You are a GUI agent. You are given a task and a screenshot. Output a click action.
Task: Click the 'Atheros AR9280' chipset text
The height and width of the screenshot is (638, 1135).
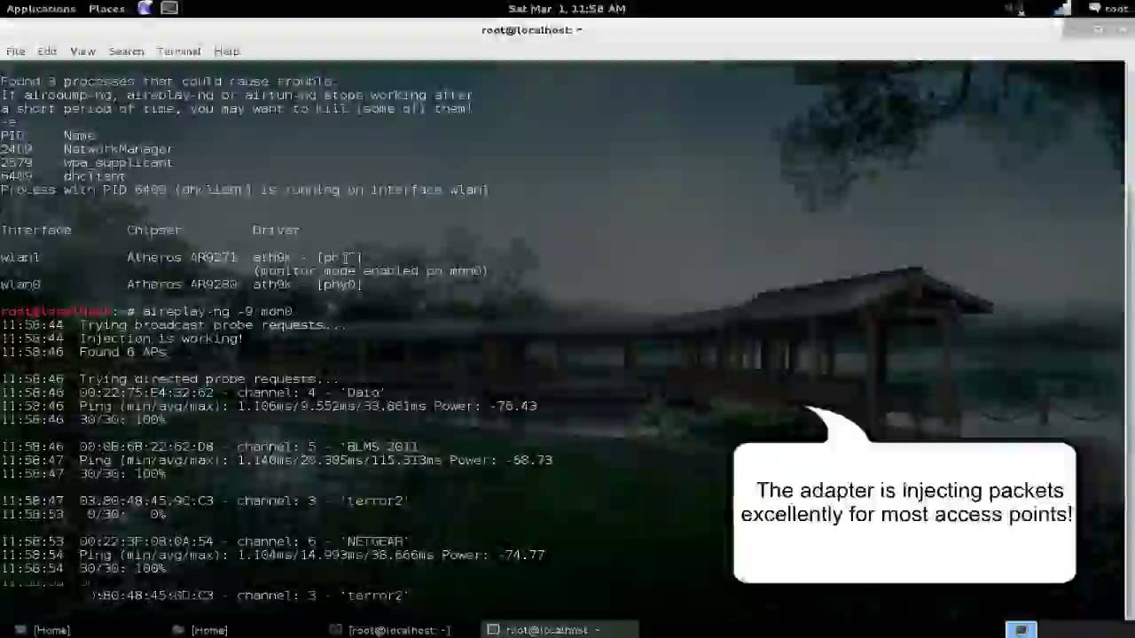(x=182, y=284)
